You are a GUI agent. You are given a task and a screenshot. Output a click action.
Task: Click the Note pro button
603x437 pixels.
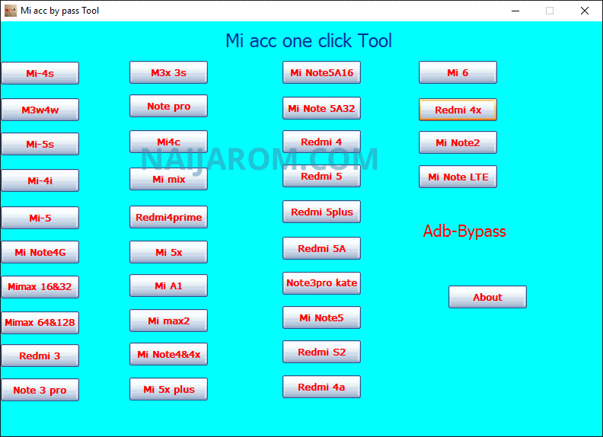(x=168, y=106)
